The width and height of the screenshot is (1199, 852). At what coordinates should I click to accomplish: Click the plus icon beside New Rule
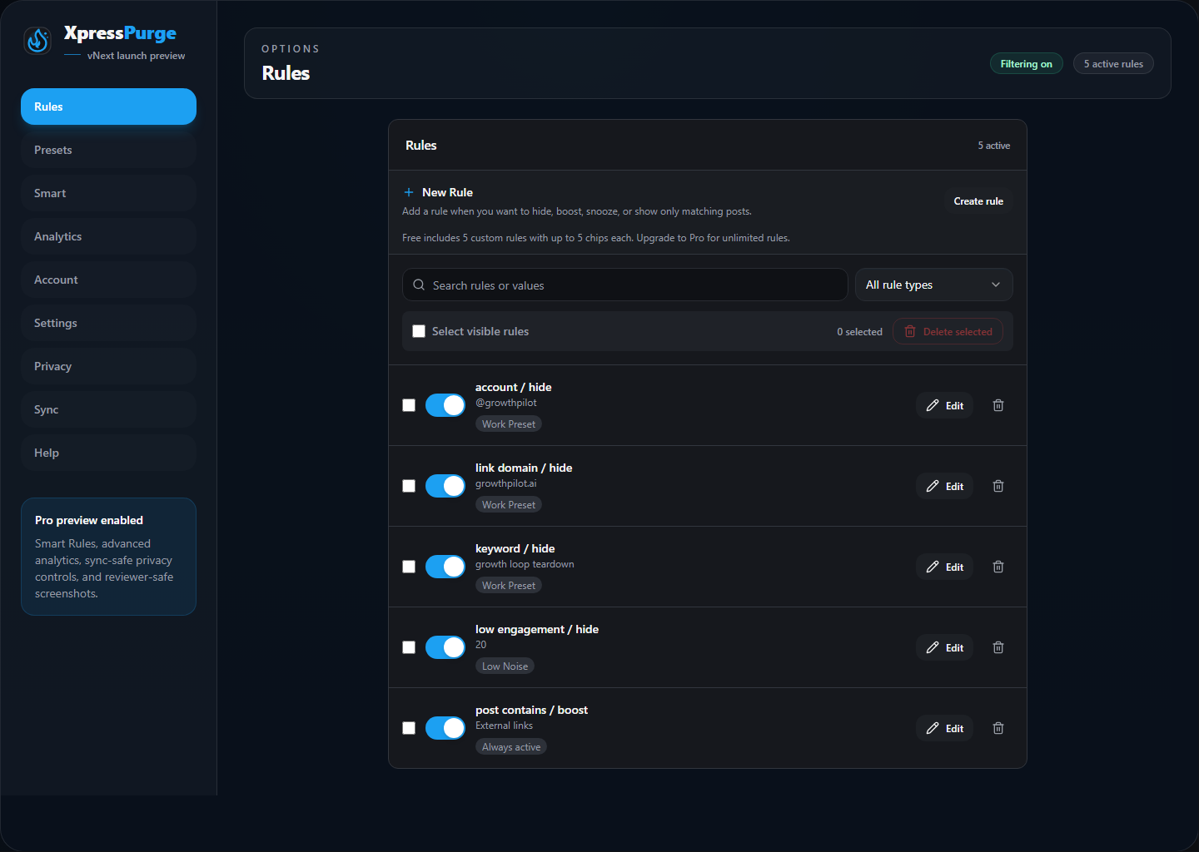pyautogui.click(x=409, y=192)
